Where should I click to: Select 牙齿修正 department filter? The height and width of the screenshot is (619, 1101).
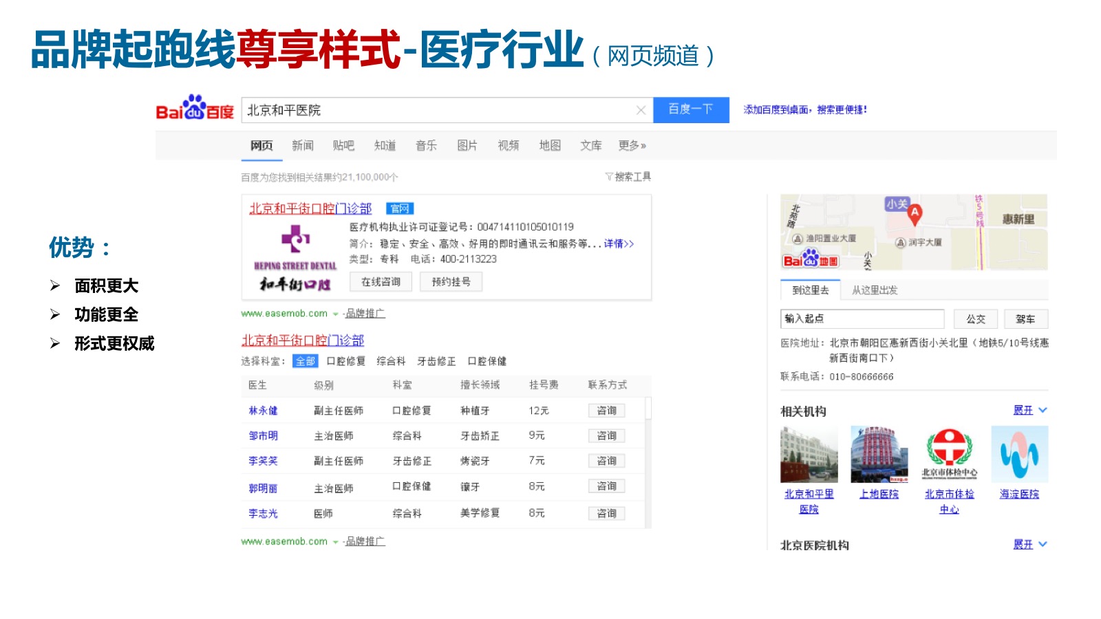point(437,361)
